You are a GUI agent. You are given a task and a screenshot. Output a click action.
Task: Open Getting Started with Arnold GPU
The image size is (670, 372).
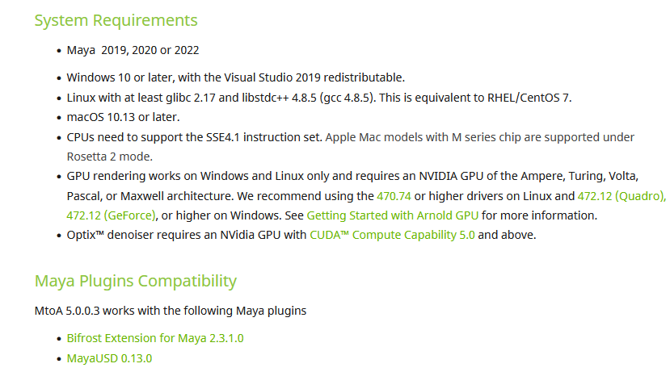[392, 215]
